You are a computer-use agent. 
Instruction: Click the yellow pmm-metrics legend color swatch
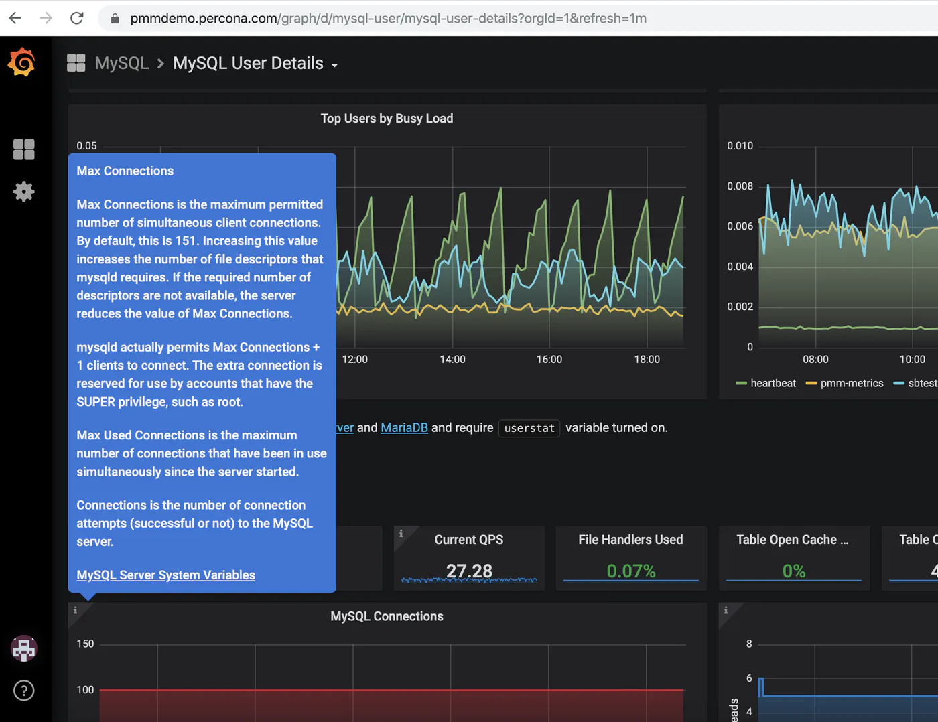[x=811, y=384]
